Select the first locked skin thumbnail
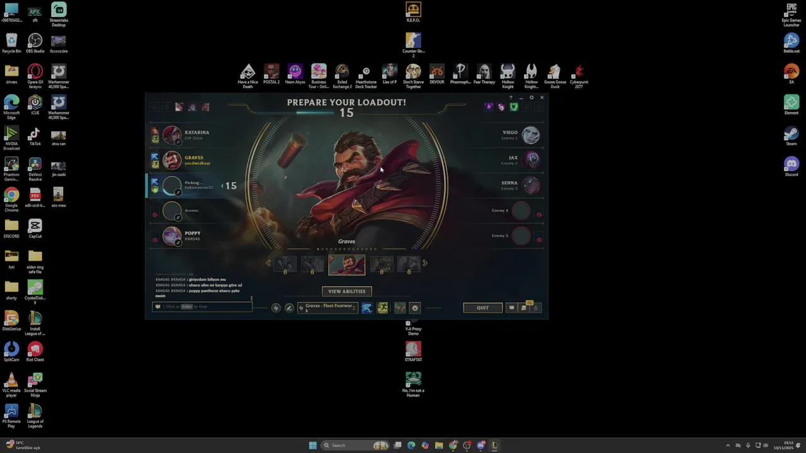Viewport: 806px width, 453px height. [285, 265]
